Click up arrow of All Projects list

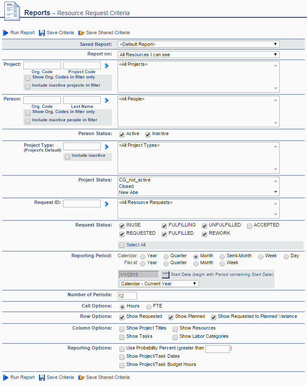(x=275, y=65)
